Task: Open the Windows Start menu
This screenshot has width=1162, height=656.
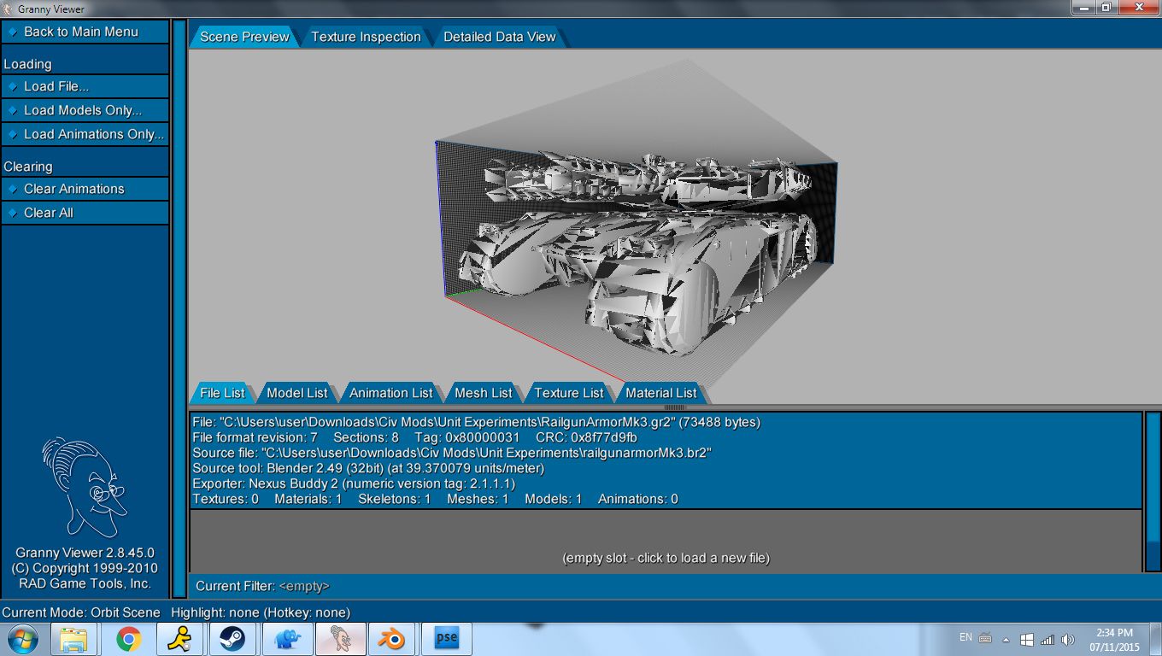Action: tap(21, 639)
